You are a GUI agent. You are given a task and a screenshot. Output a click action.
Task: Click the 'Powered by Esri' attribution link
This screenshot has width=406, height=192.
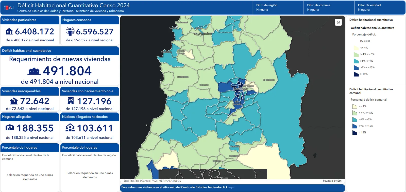point(332,181)
